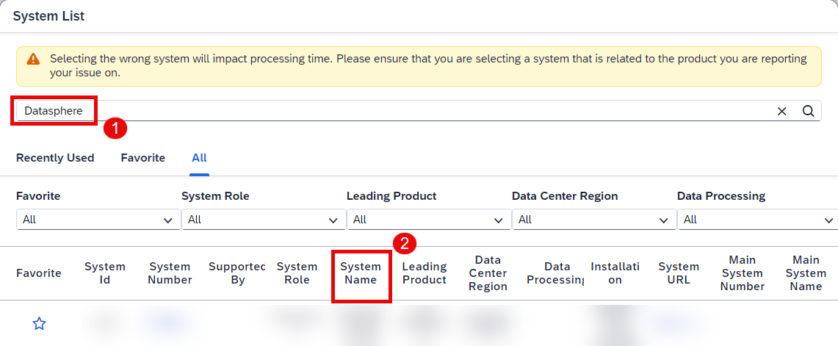Click the Data Processing column header
838x346 pixels.
[x=556, y=273]
